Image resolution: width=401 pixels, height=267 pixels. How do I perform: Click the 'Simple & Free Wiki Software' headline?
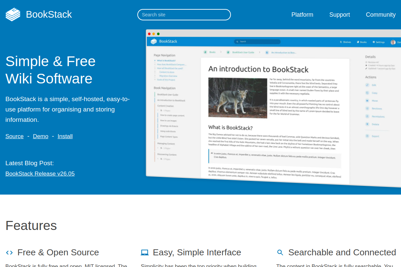[x=50, y=70]
